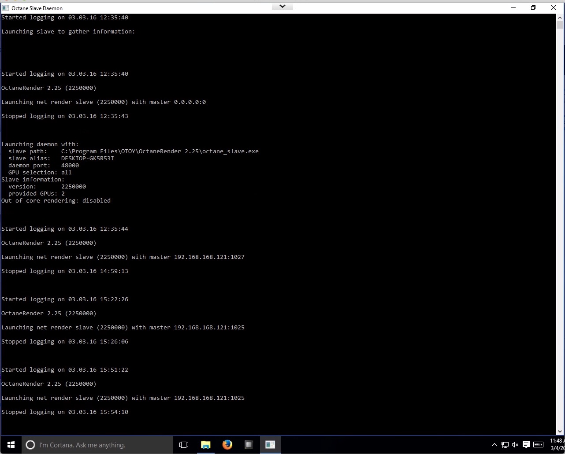The image size is (565, 454).
Task: Click 'Started logging on 03.03.16 12:35:44'
Action: (65, 229)
